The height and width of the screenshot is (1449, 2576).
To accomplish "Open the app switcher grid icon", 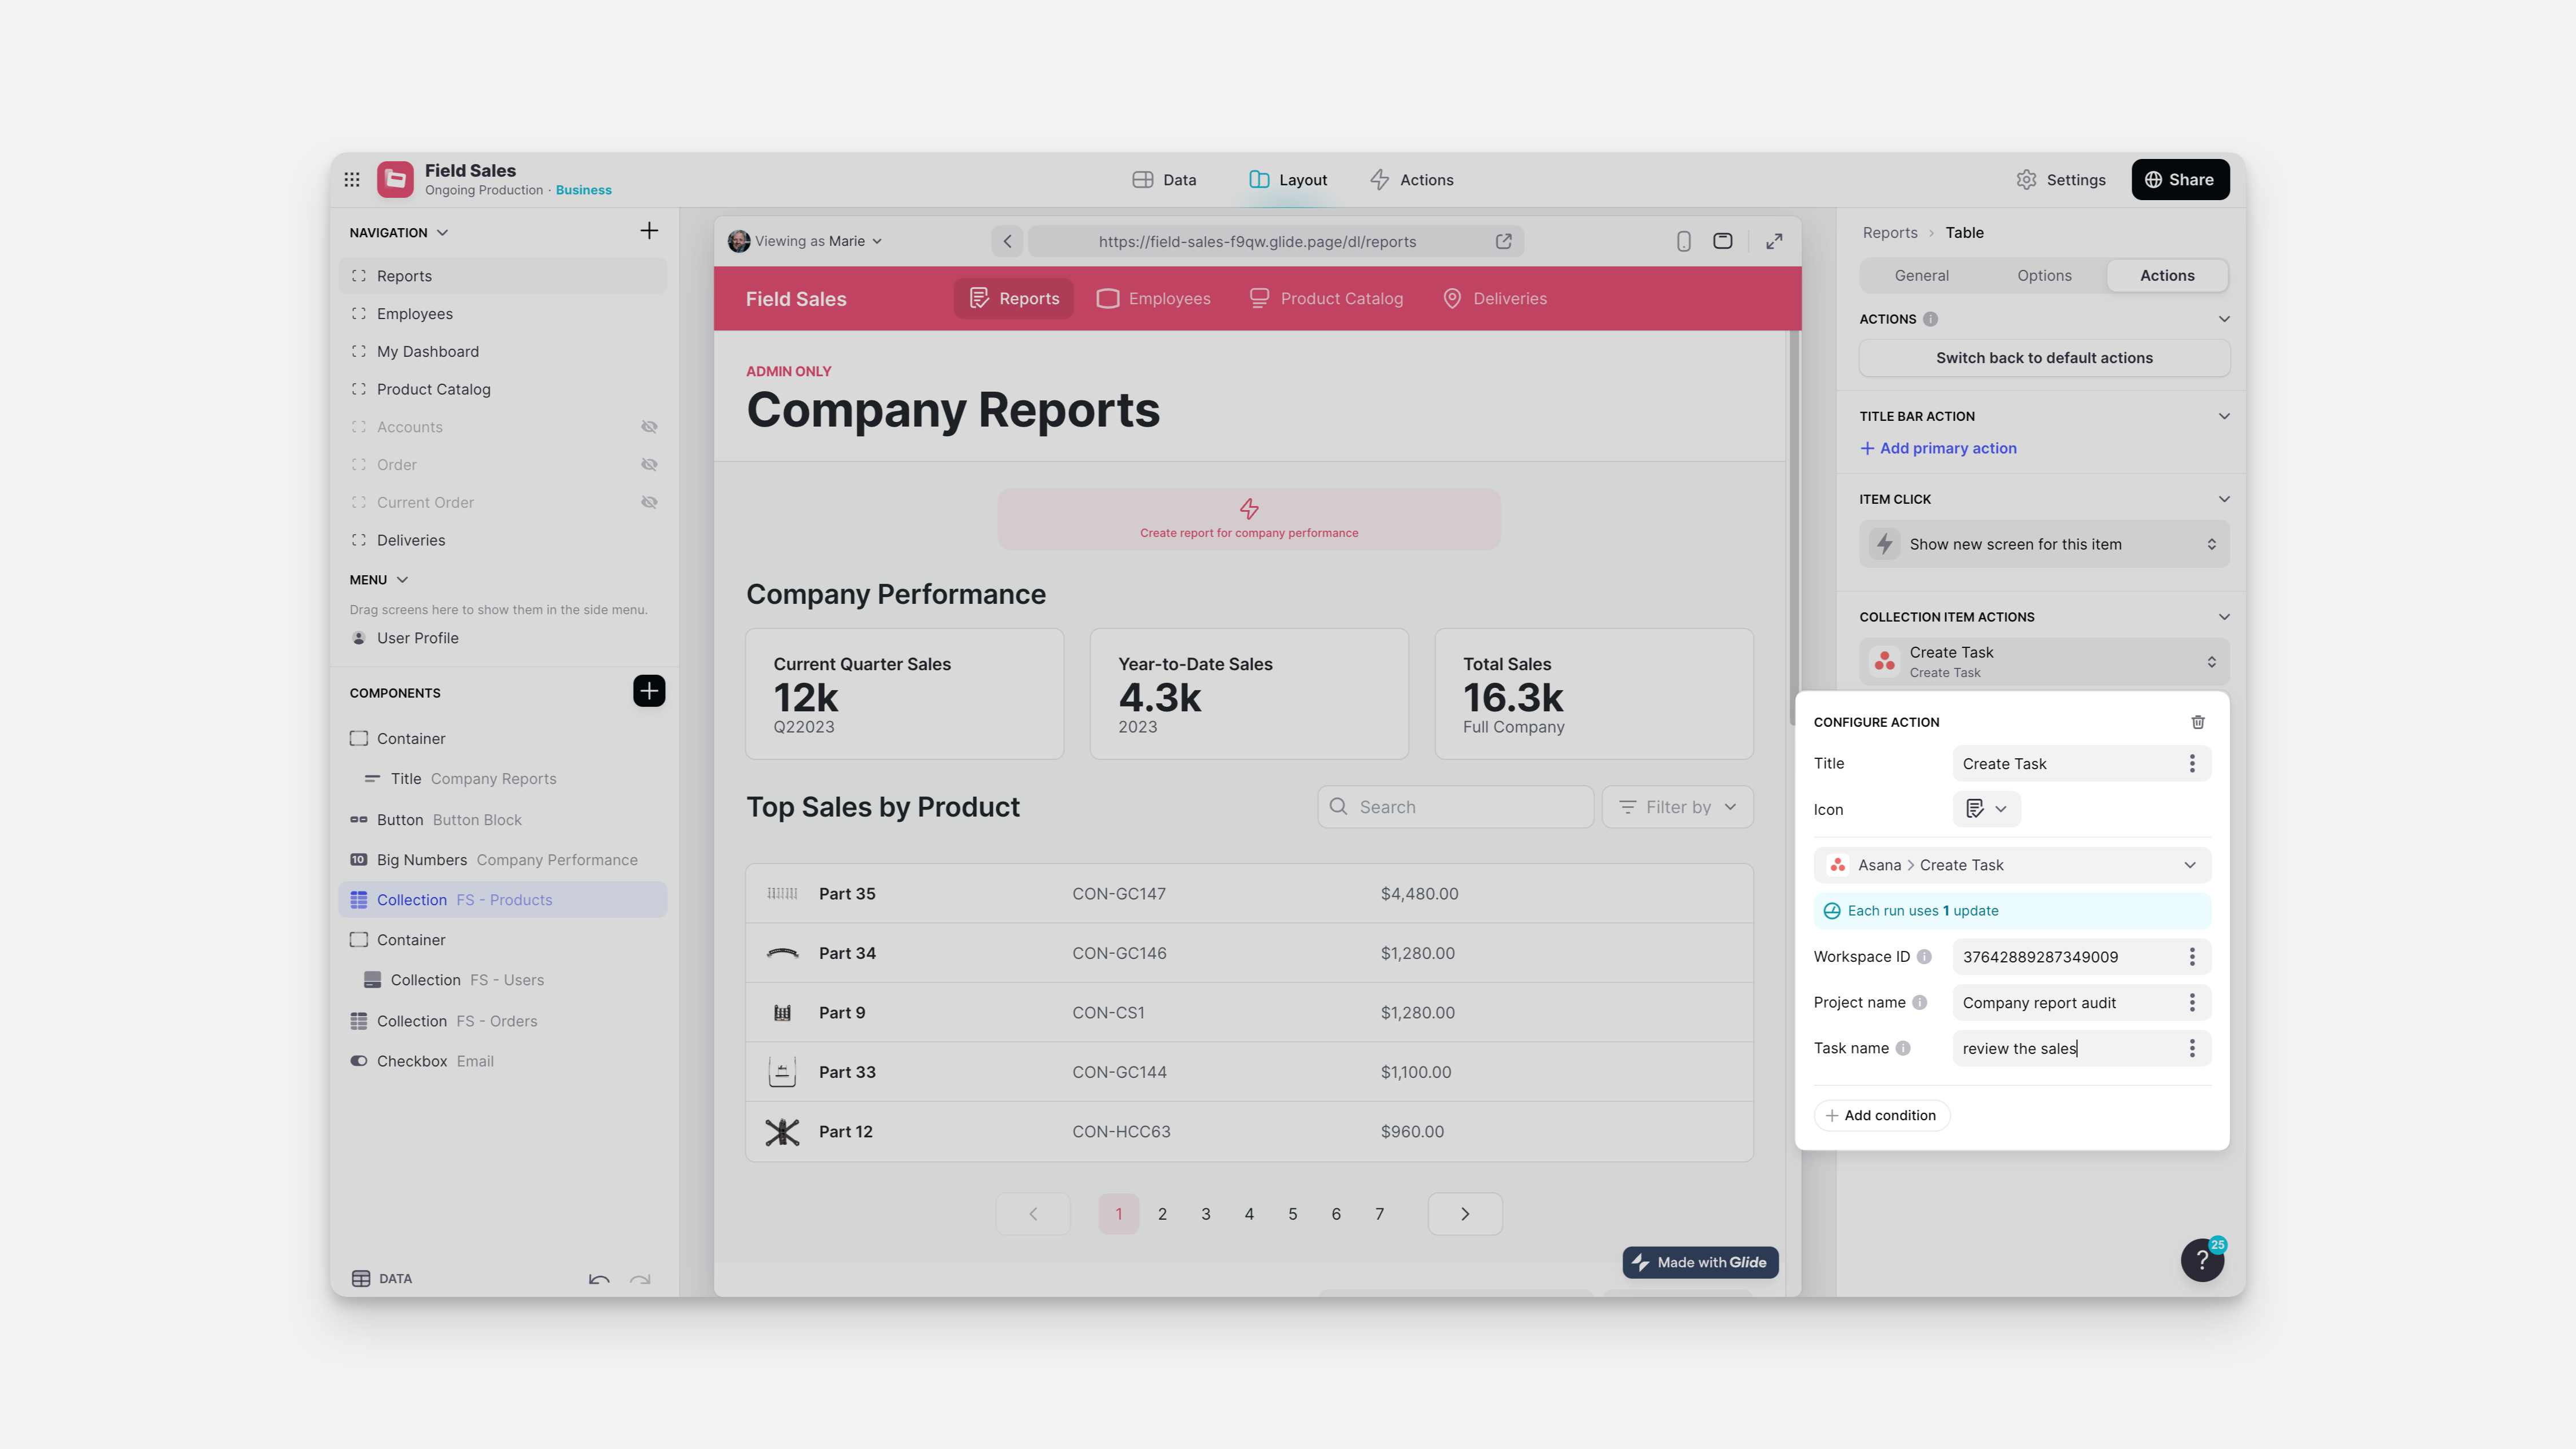I will point(352,179).
